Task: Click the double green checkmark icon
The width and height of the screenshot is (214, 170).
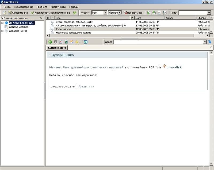Action: click(x=75, y=13)
